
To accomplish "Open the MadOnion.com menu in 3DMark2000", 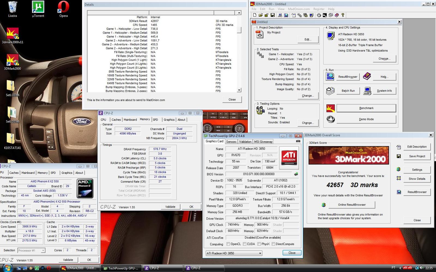I will click(299, 9).
